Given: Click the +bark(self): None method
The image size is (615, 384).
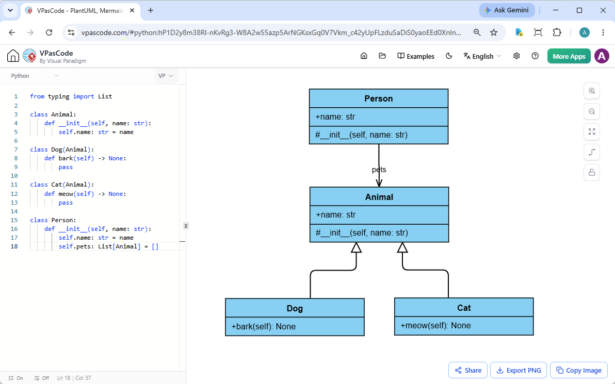Looking at the screenshot, I should 264,326.
